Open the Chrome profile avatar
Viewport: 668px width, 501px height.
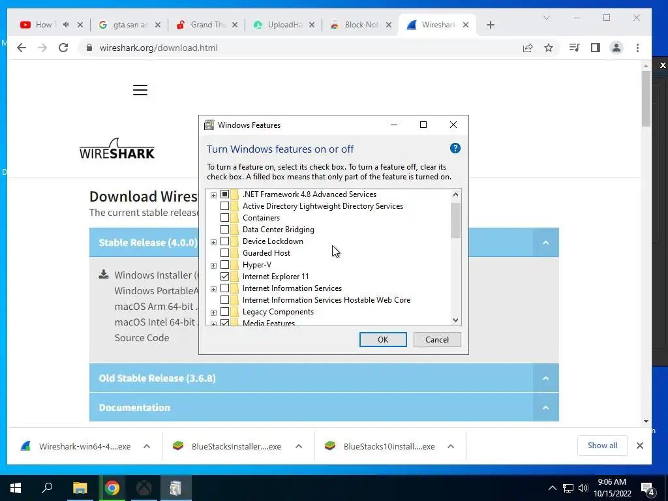point(616,48)
